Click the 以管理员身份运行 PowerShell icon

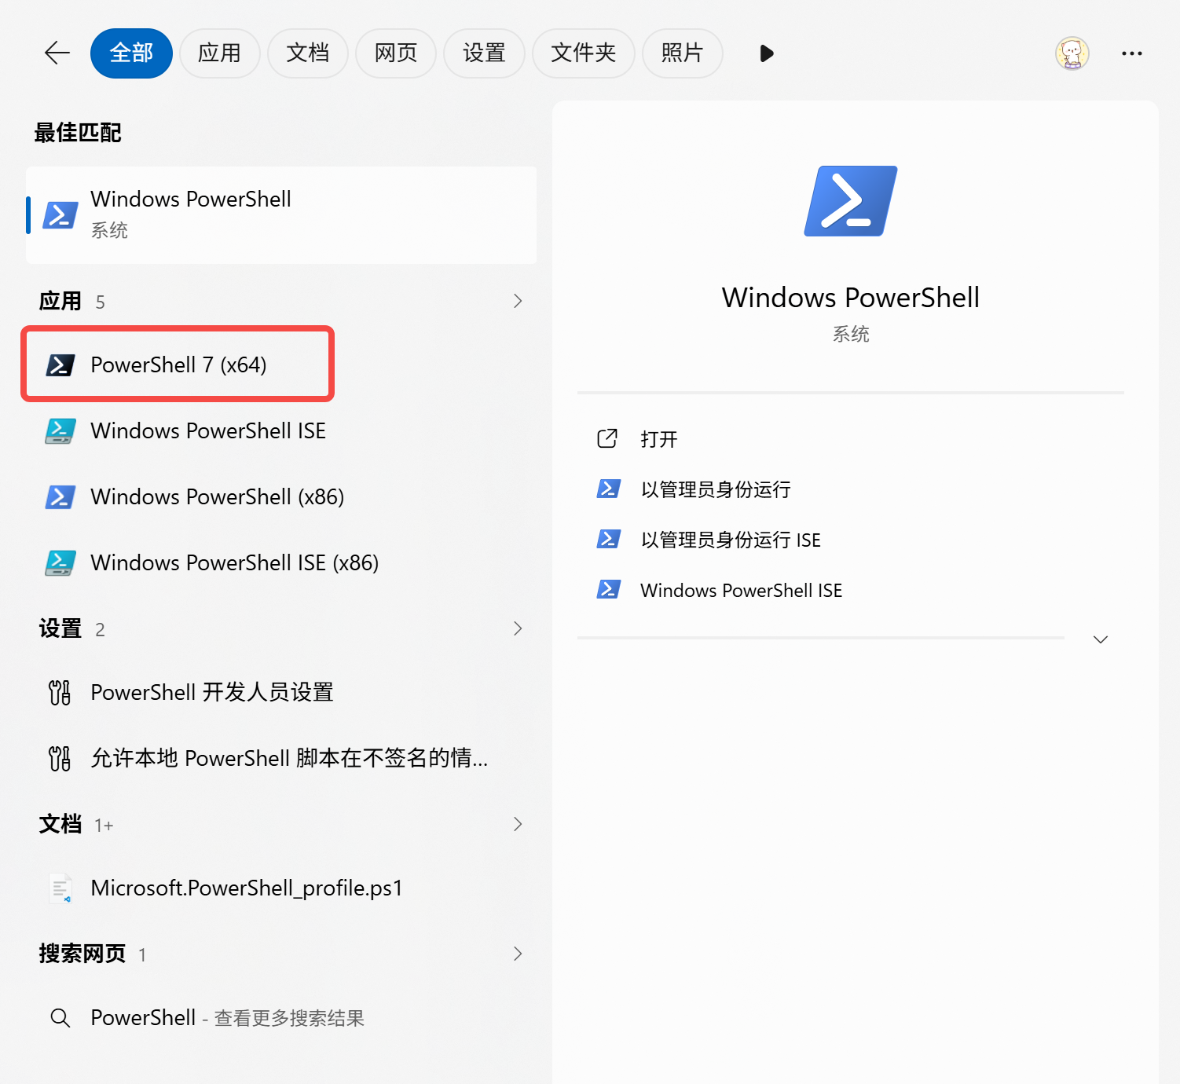coord(609,489)
